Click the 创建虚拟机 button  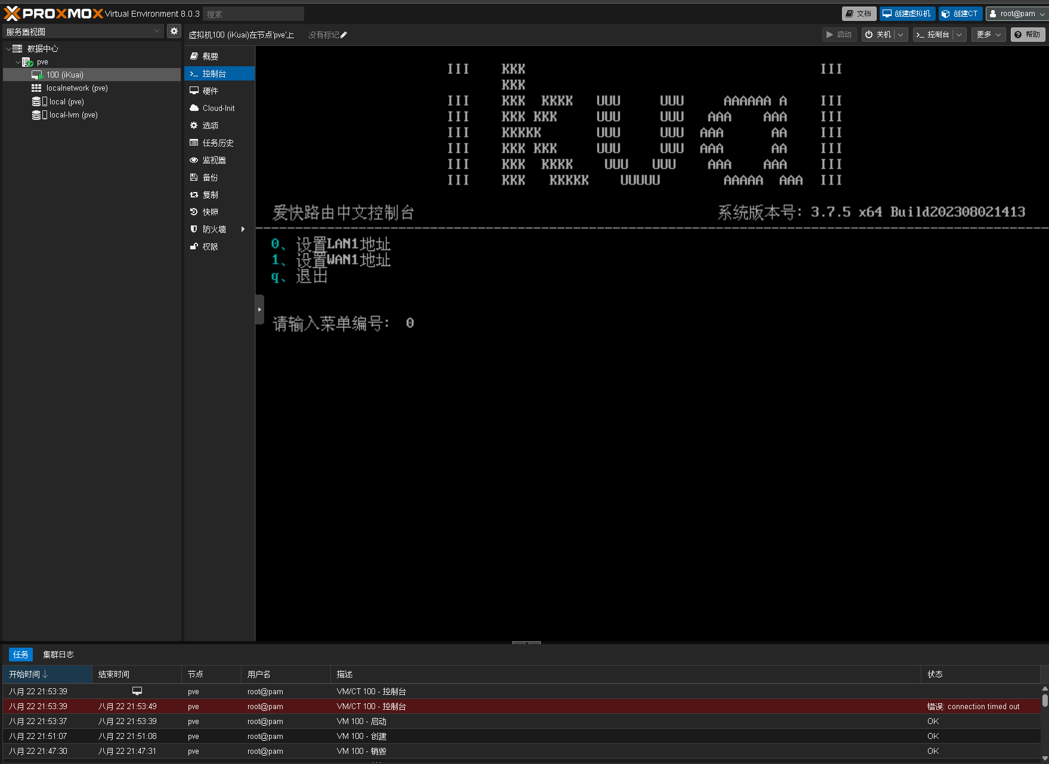tap(906, 14)
